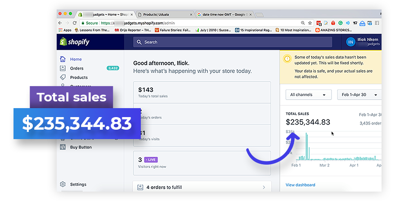Click the browser address bar URL
This screenshot has height=201, width=400.
click(x=138, y=23)
